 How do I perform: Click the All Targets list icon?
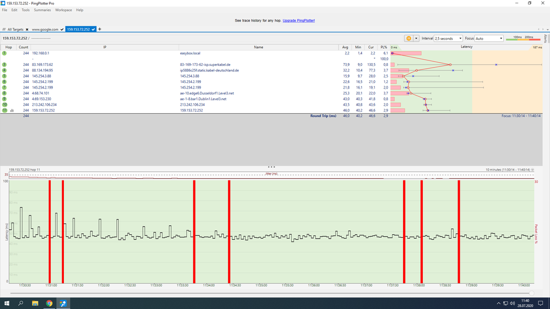4,30
